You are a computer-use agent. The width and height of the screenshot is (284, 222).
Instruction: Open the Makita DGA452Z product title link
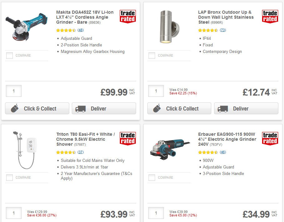[x=83, y=17]
